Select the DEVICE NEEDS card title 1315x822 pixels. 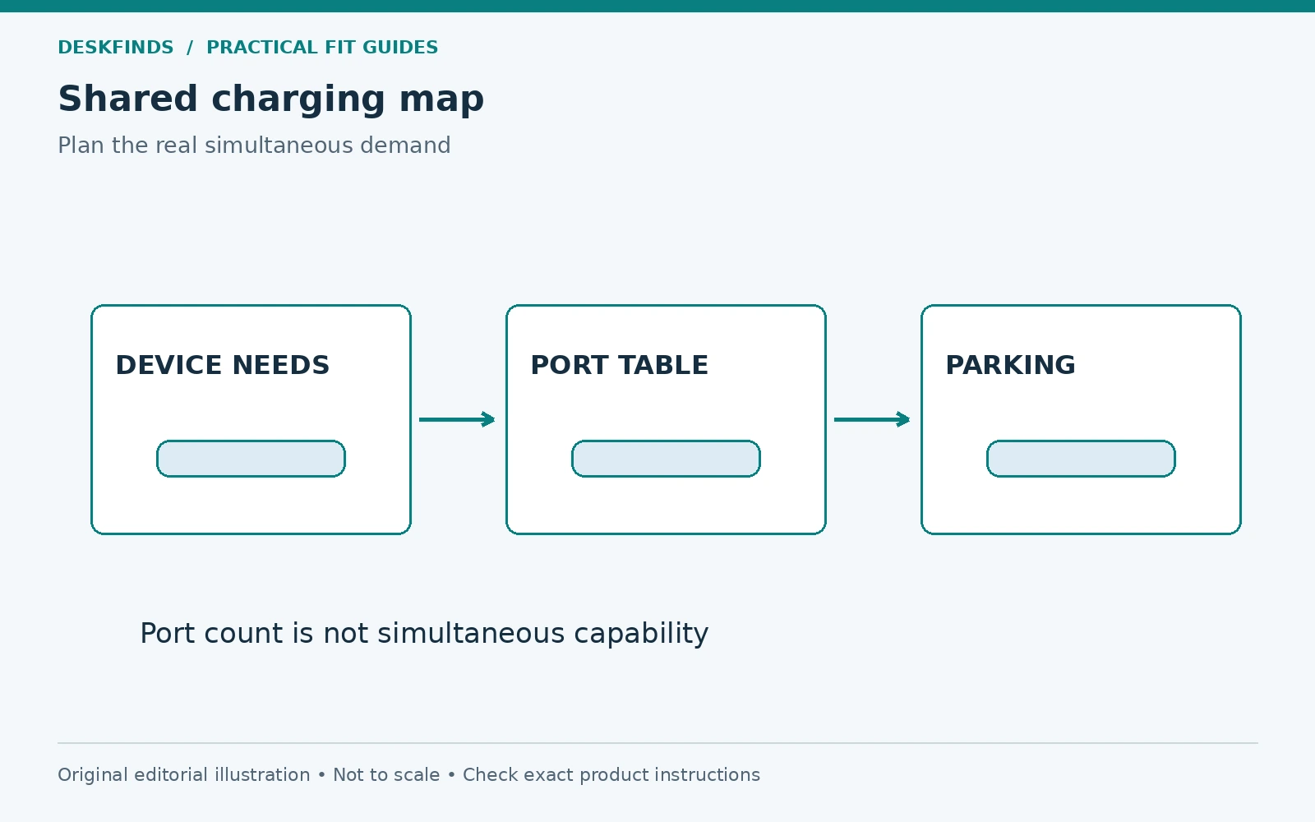pos(222,365)
